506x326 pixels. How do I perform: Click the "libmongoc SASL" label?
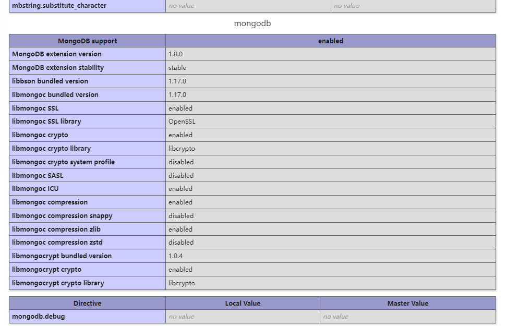point(38,176)
